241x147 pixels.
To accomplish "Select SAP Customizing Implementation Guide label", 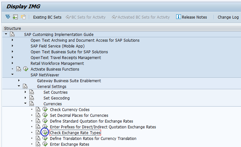I will pos(59,35).
